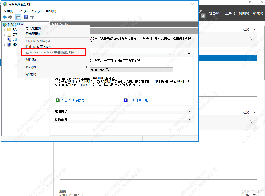This screenshot has width=265, height=196.
Task: Click the 了解详细信息 link
Action: [139, 100]
